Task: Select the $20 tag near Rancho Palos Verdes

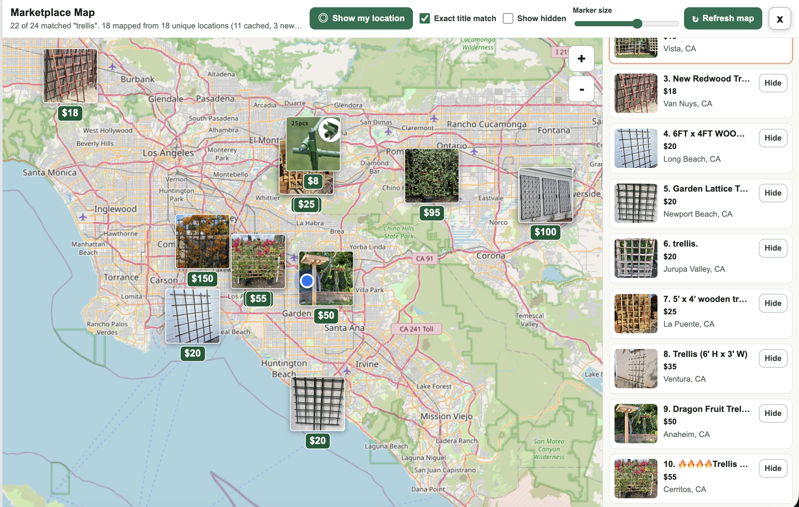Action: (x=192, y=353)
